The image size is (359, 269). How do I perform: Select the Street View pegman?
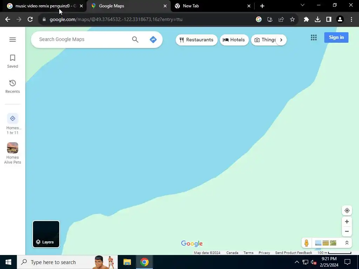point(306,243)
